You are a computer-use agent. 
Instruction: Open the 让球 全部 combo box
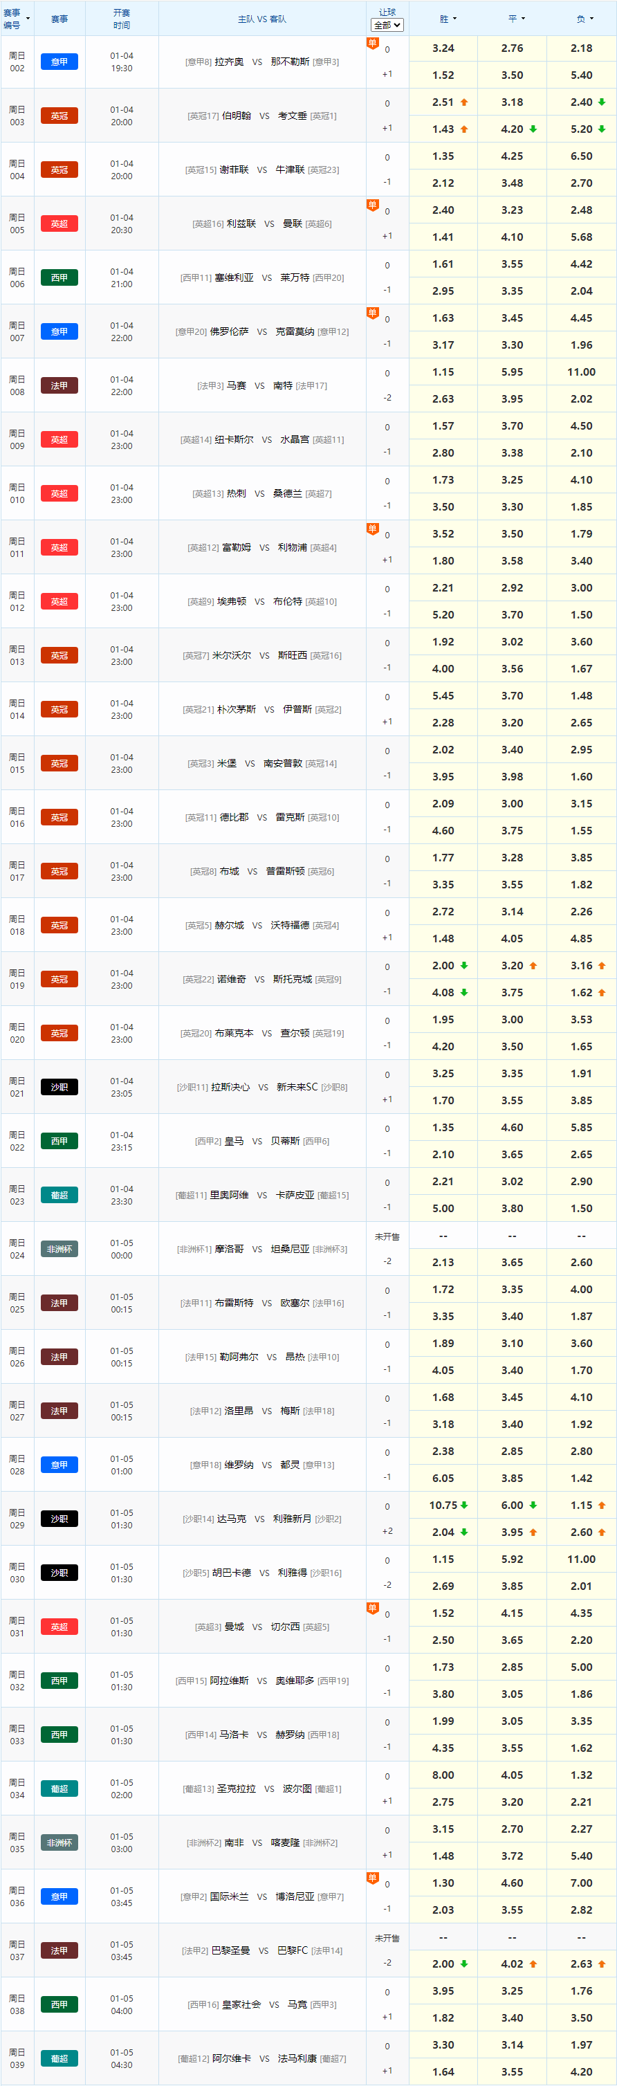point(387,25)
